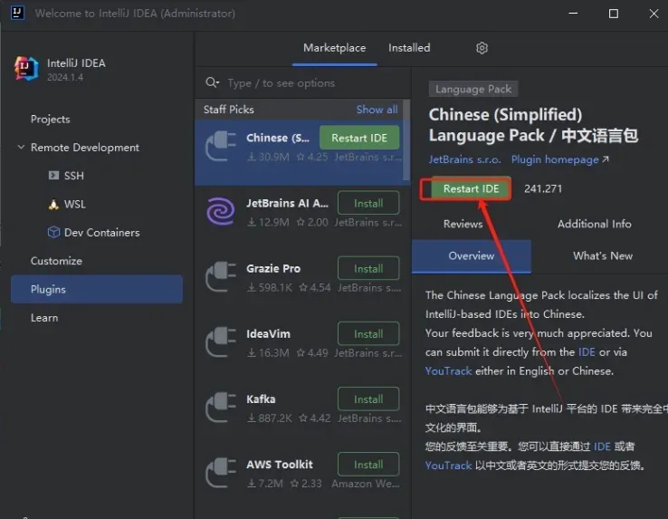Image resolution: width=668 pixels, height=519 pixels.
Task: Open Customize in the sidebar
Action: point(56,261)
